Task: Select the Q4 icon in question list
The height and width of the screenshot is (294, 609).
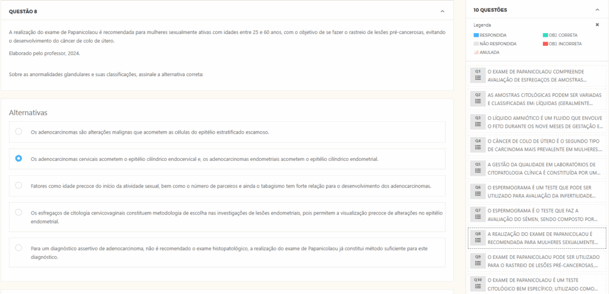Action: click(477, 144)
